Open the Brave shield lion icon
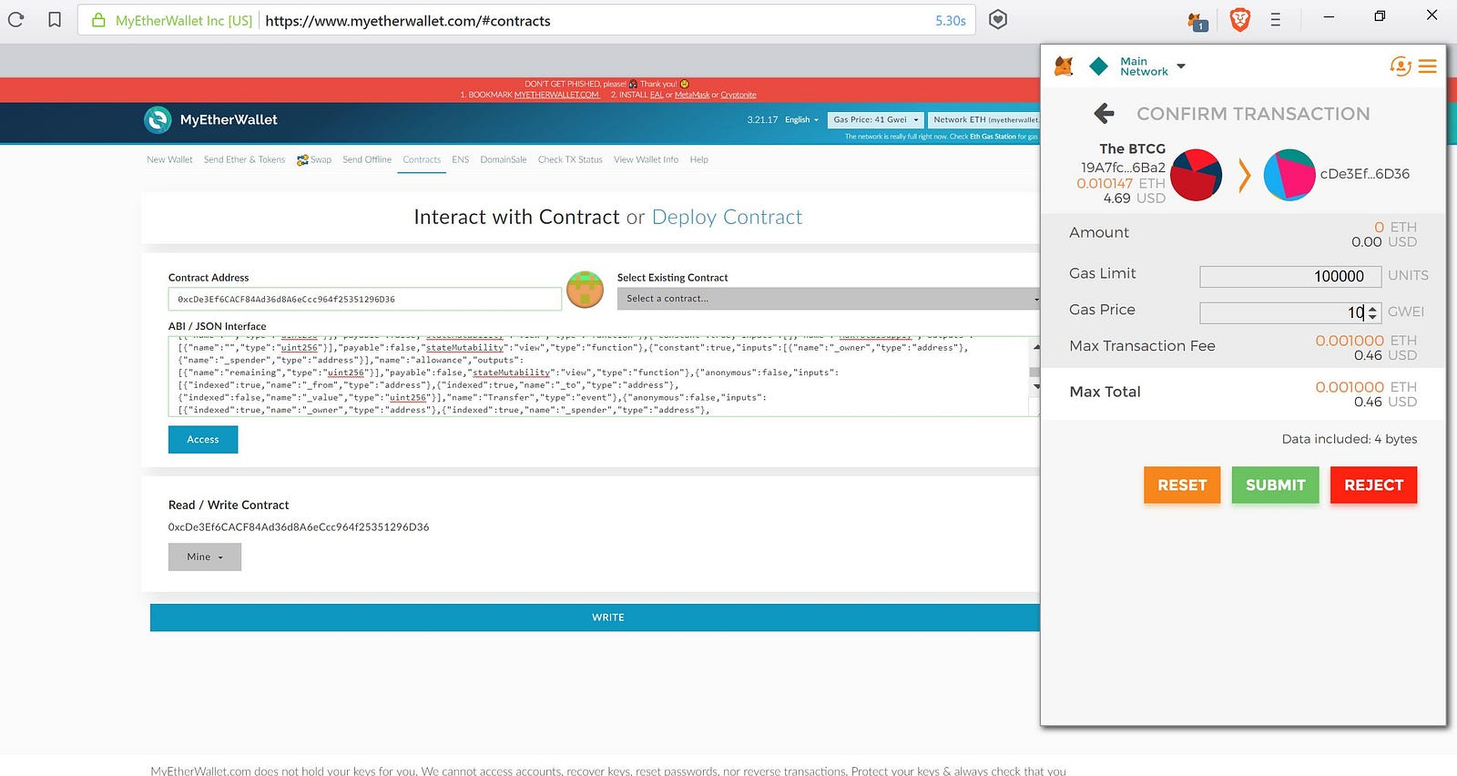 [x=1239, y=19]
